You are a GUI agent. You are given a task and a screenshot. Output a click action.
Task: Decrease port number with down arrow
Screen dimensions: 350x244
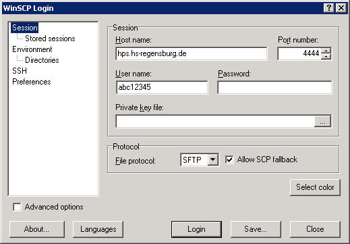[x=326, y=57]
